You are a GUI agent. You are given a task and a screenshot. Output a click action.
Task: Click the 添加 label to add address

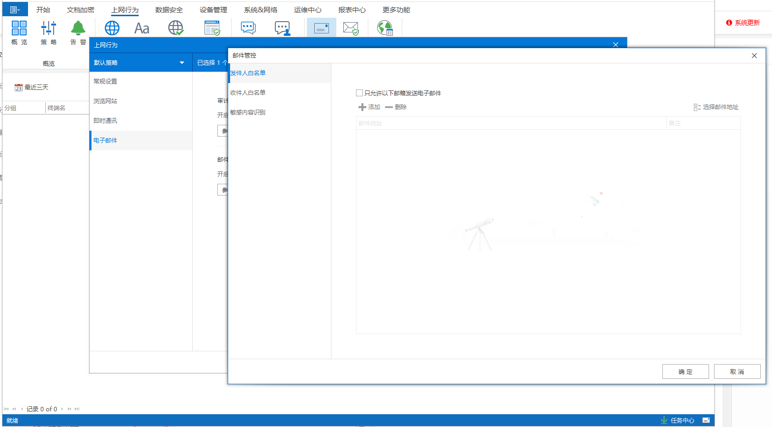pyautogui.click(x=374, y=107)
